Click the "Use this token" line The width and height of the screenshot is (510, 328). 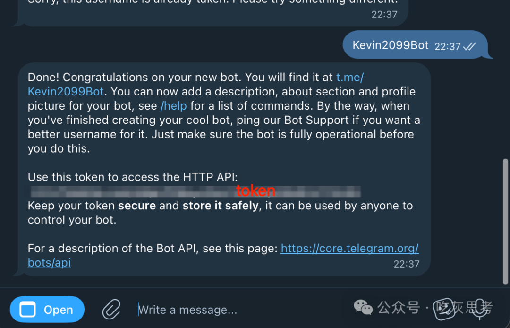coord(132,177)
